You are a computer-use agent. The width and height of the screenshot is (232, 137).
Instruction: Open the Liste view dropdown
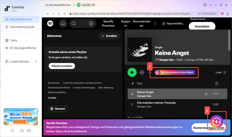pos(221,72)
